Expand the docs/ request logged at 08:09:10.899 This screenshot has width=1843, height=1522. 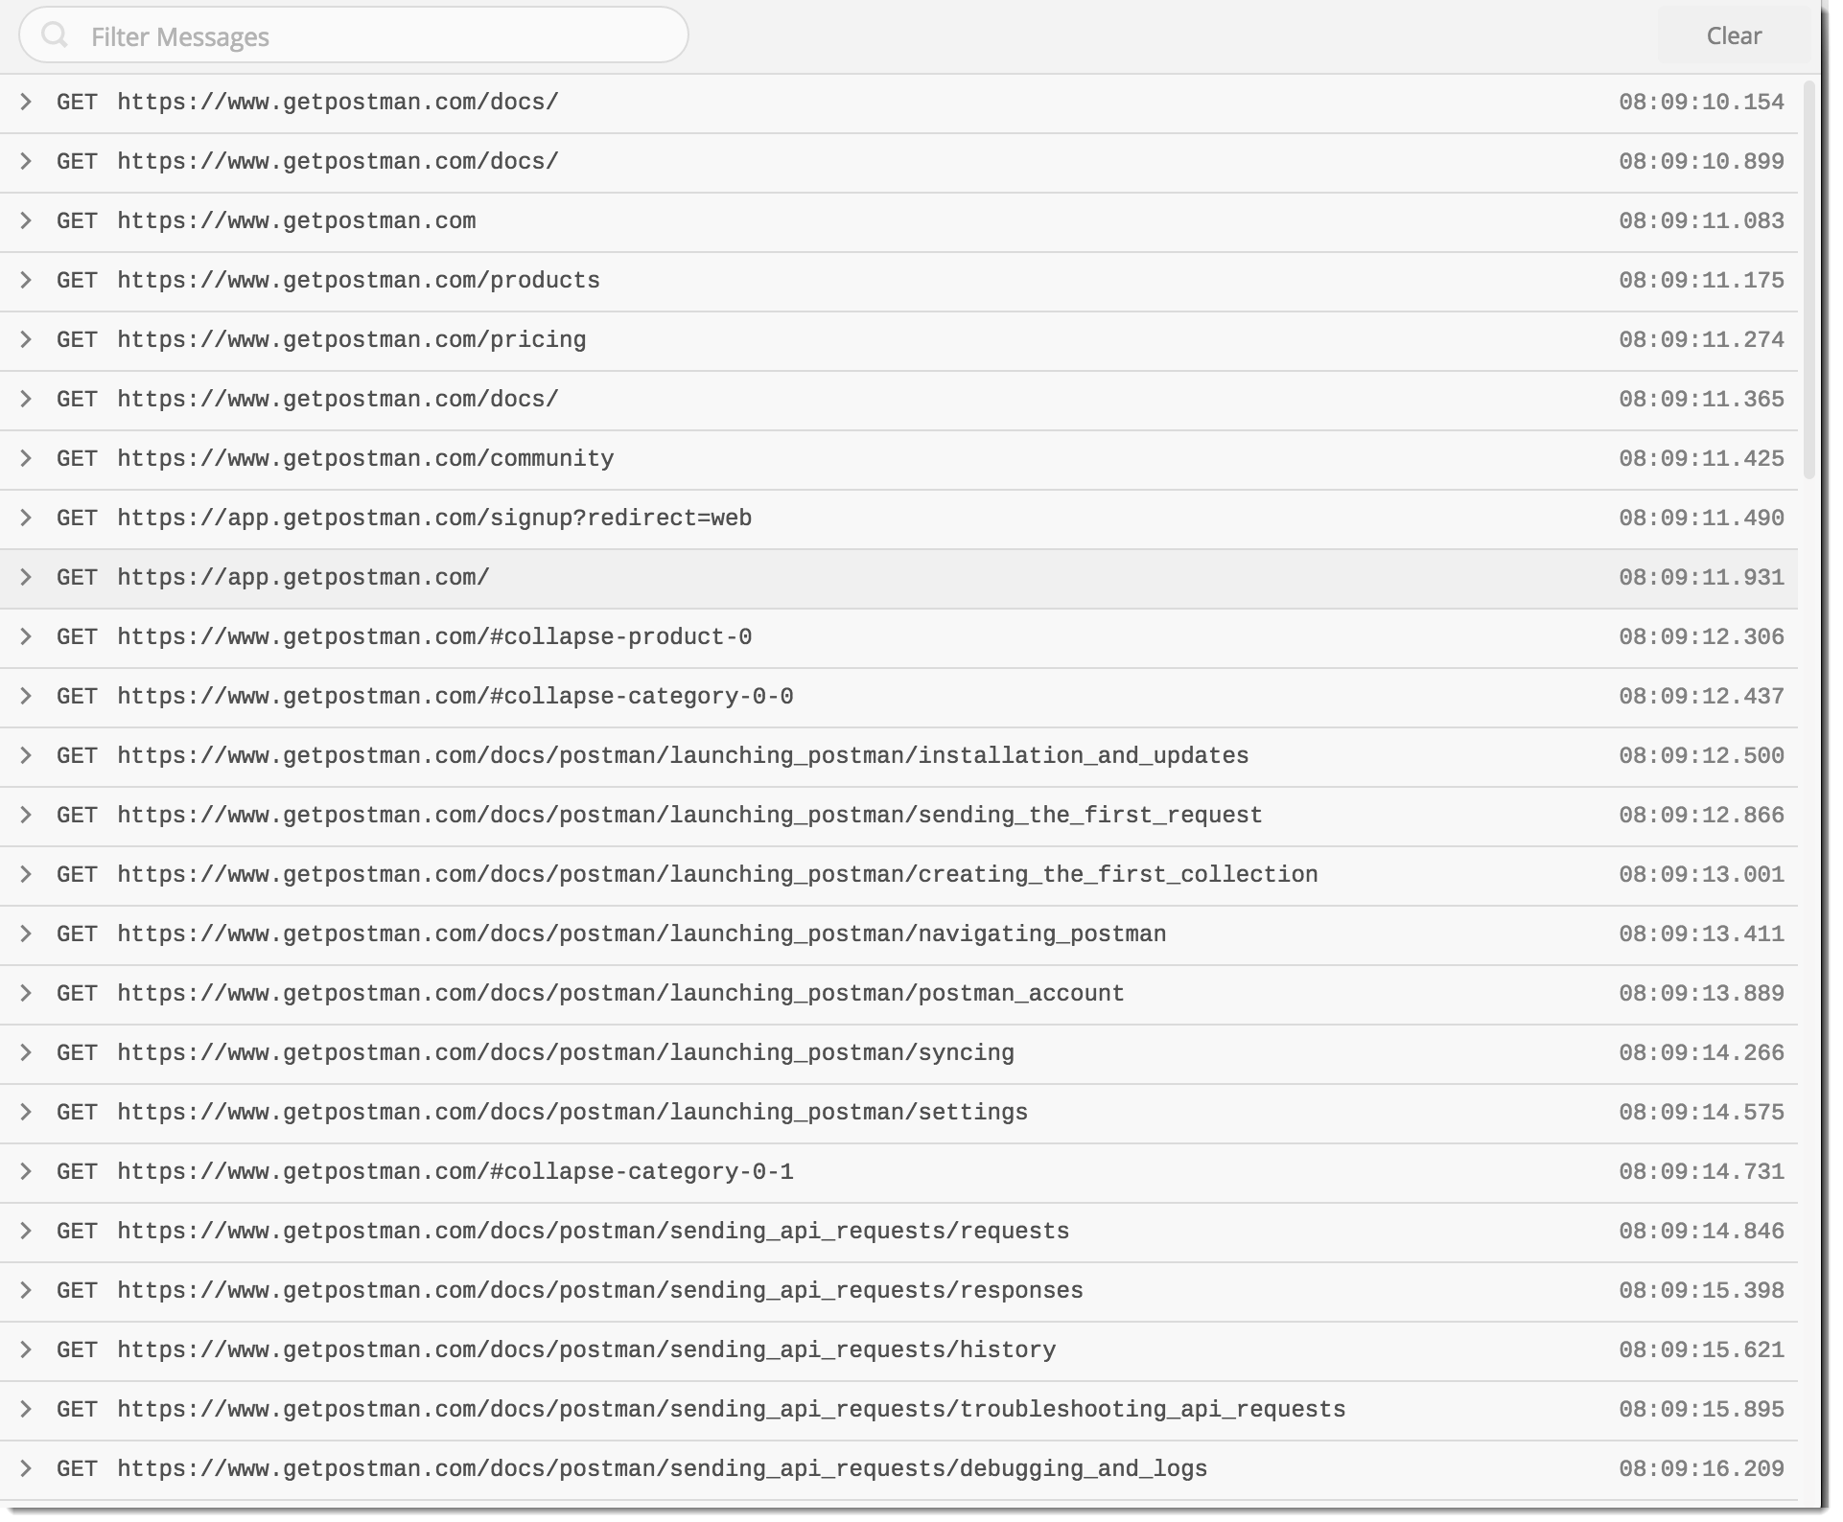click(26, 161)
